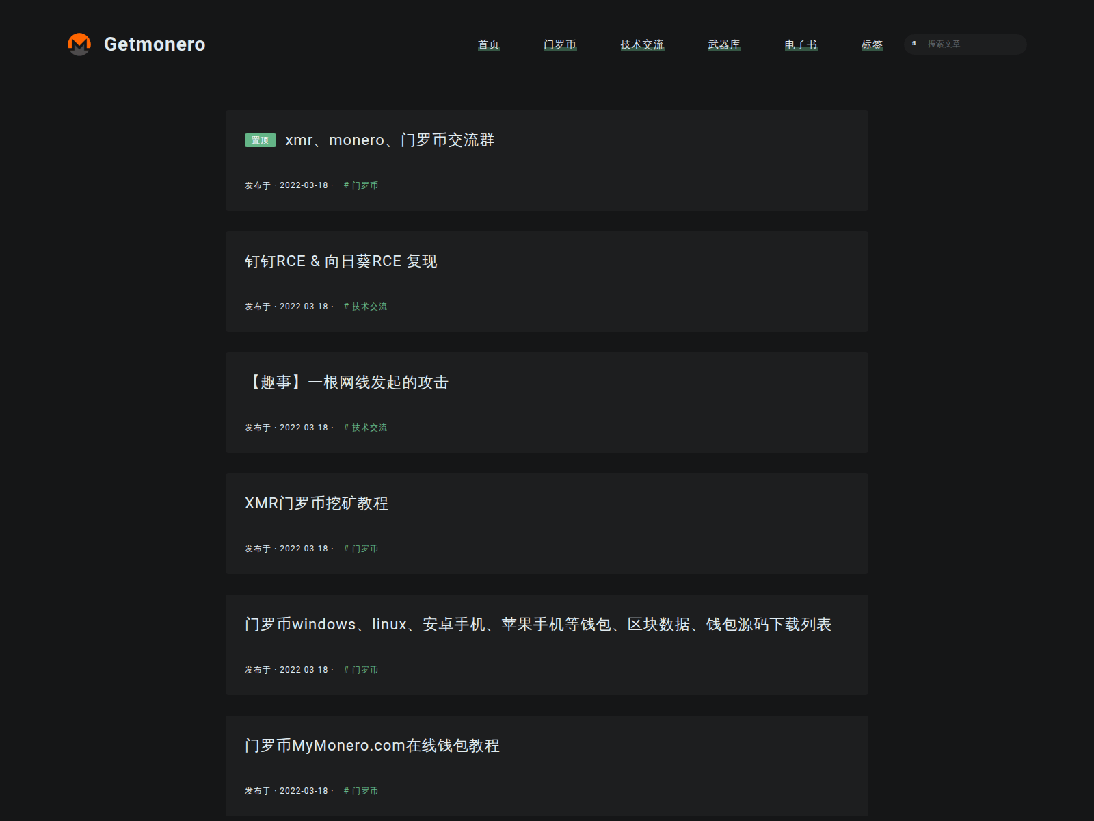The width and height of the screenshot is (1094, 821).
Task: Click date 2022-03-18 on 趣事 post
Action: [x=304, y=428]
